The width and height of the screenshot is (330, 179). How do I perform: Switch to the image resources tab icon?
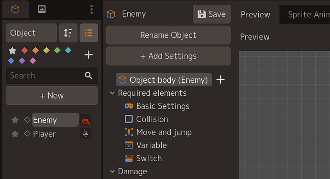pyautogui.click(x=42, y=9)
